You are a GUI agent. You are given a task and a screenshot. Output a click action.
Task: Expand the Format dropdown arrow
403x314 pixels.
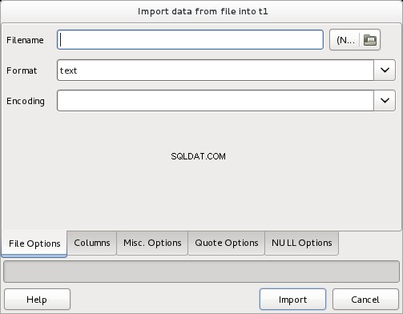[385, 70]
